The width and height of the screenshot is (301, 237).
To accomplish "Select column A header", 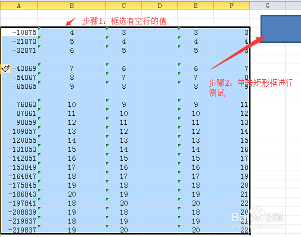I will coord(19,5).
